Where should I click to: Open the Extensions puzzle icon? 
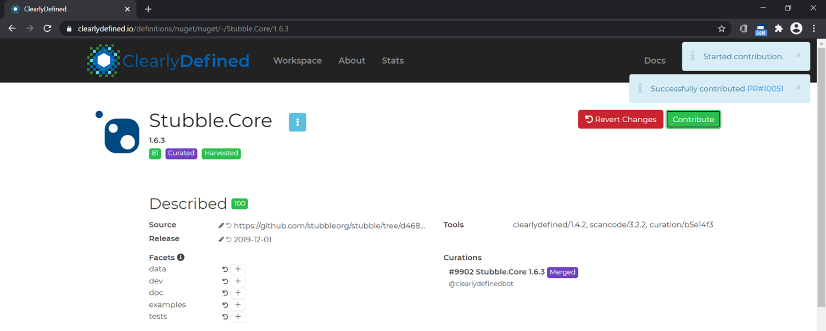pyautogui.click(x=779, y=28)
